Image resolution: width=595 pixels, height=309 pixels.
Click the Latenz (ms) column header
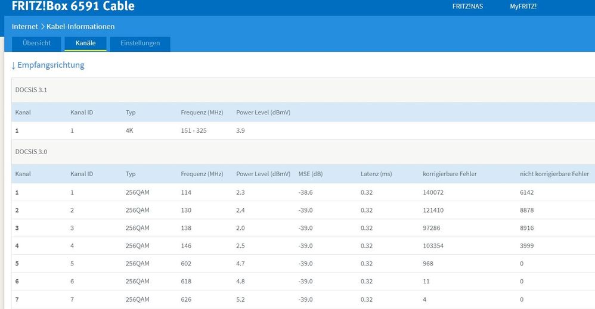coord(376,174)
